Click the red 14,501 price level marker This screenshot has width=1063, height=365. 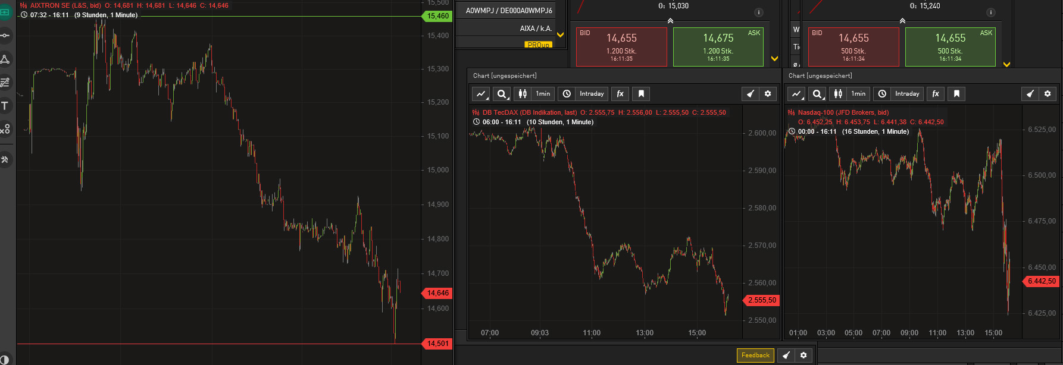tap(437, 344)
